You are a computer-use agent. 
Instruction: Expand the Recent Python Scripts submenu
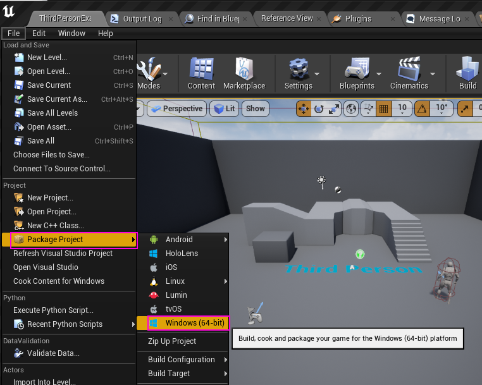pos(69,324)
